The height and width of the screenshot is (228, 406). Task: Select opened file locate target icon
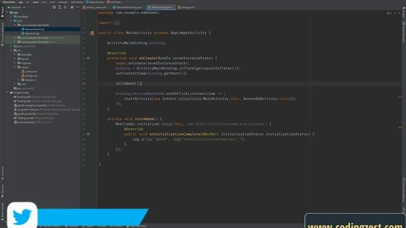(54, 7)
